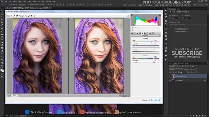Select the Horizontal Type tool in toolbar
Image resolution: width=209 pixels, height=117 pixels.
(2, 54)
